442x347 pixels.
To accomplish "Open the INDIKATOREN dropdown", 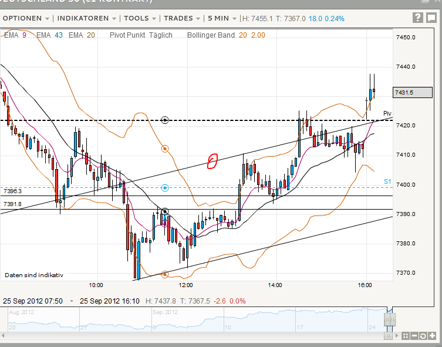I will click(x=86, y=18).
